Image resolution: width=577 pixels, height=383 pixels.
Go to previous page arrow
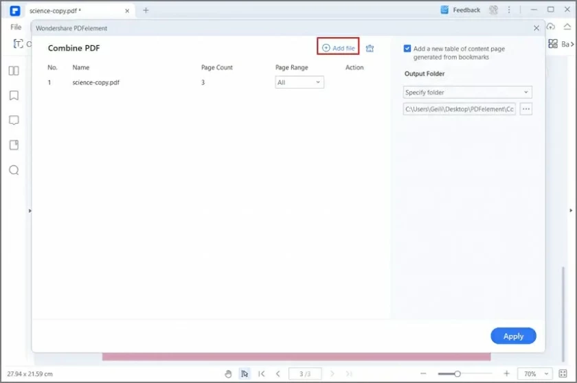[278, 374]
